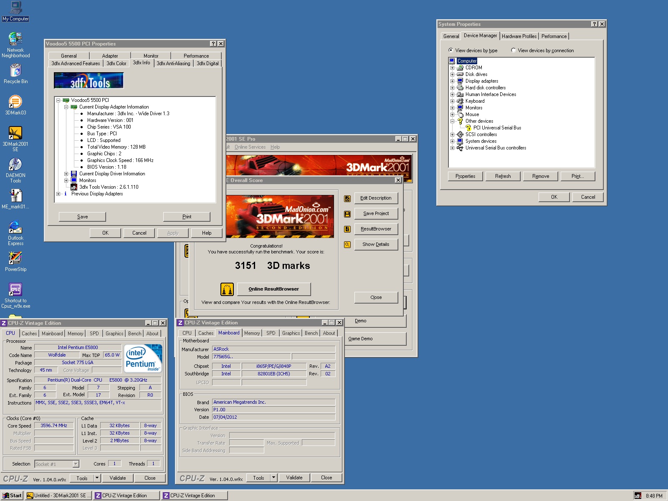Click Remove in Device Manager
The width and height of the screenshot is (668, 501).
click(x=541, y=176)
